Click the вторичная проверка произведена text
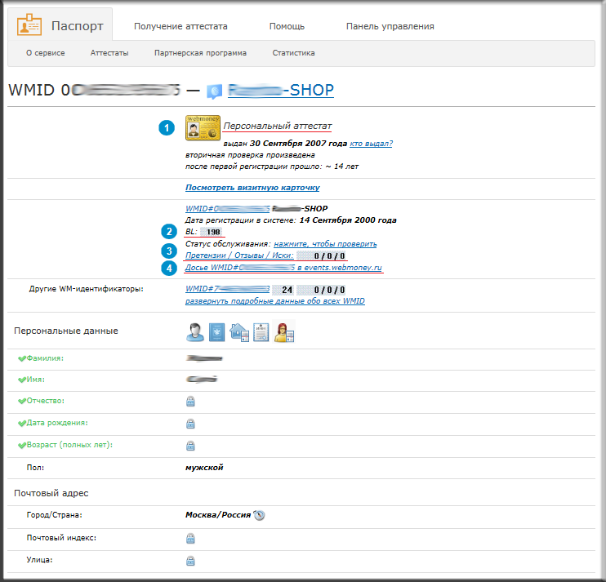Viewport: 606px width, 582px height. [x=250, y=155]
